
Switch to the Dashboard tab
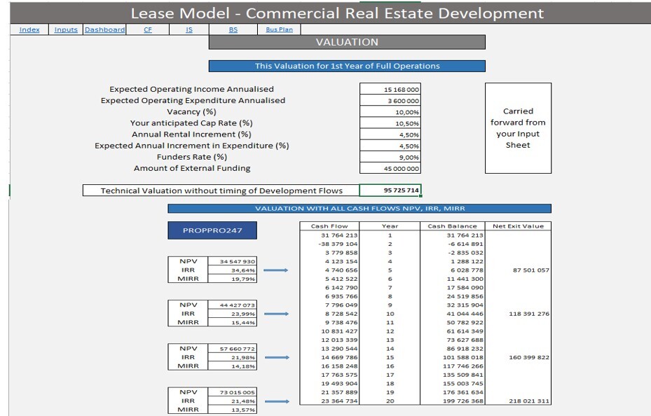pos(104,29)
